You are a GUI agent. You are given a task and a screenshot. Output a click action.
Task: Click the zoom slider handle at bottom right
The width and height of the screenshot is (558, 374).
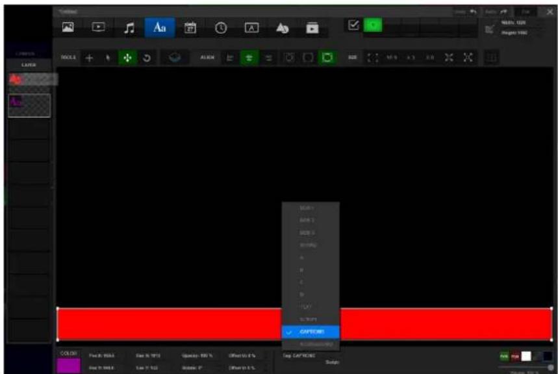(x=551, y=368)
